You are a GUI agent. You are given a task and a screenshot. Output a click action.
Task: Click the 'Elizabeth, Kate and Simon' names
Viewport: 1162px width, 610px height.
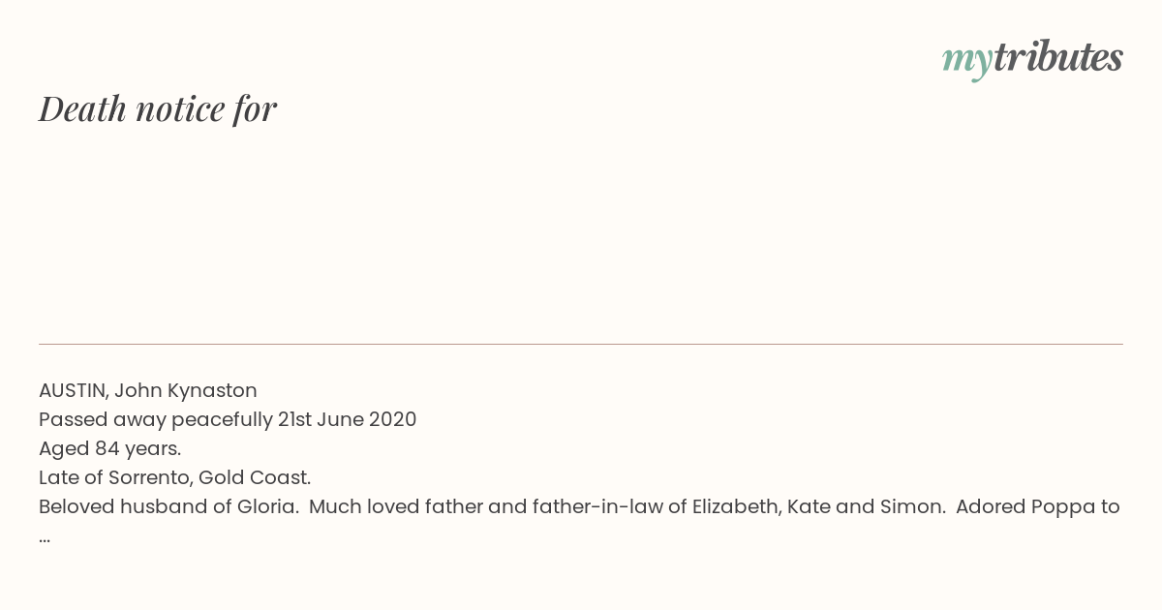(x=818, y=506)
